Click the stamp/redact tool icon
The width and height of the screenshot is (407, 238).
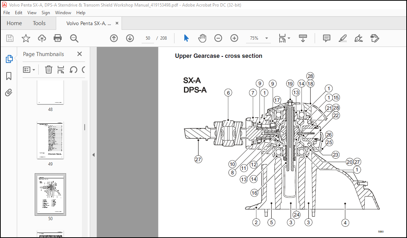click(375, 38)
